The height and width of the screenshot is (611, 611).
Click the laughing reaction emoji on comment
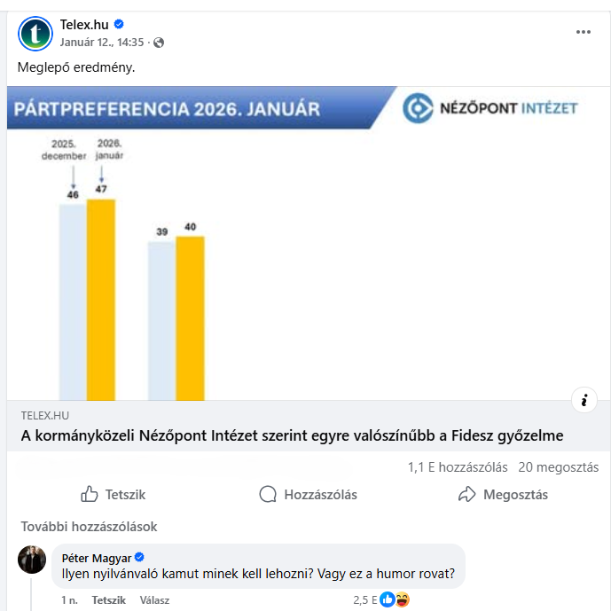coord(402,600)
